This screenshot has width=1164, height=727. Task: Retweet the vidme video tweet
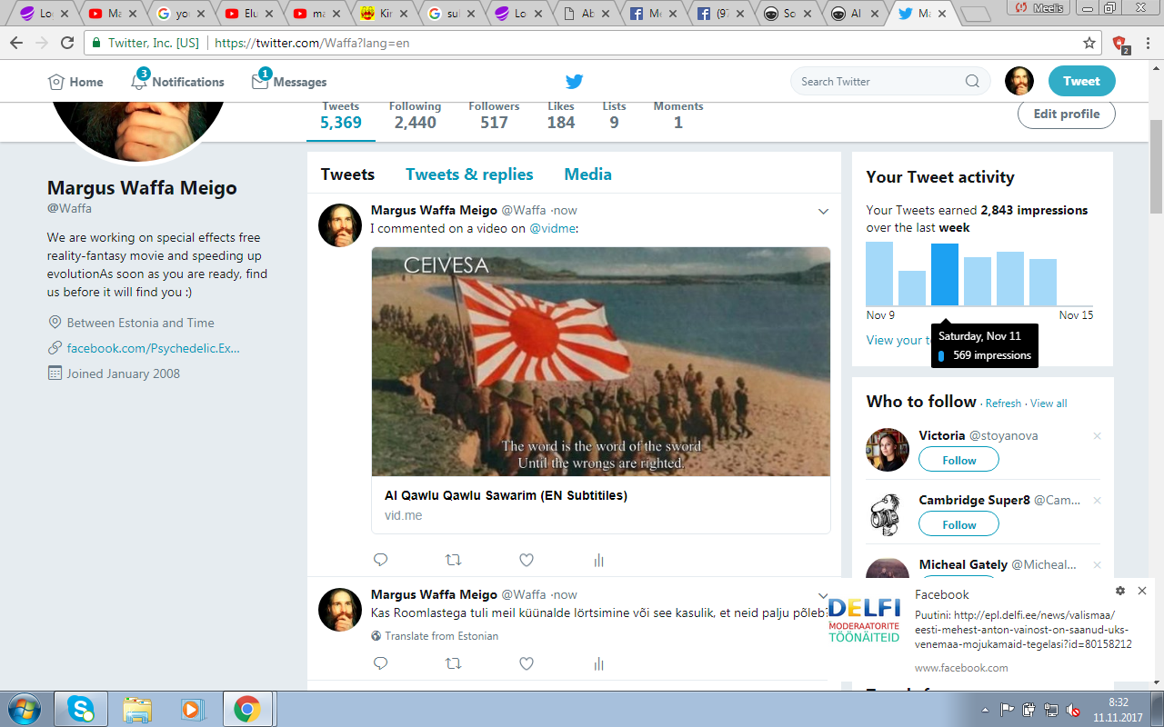point(453,560)
